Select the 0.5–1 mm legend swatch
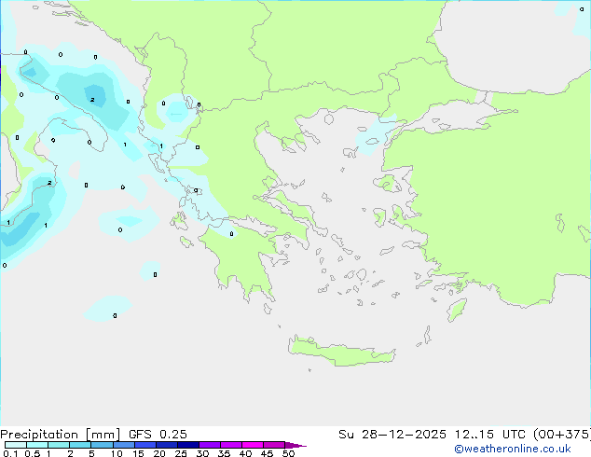 point(37,445)
